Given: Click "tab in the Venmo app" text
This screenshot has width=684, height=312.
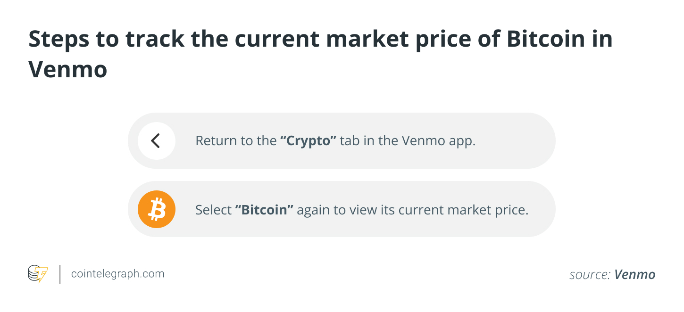Looking at the screenshot, I should [407, 141].
